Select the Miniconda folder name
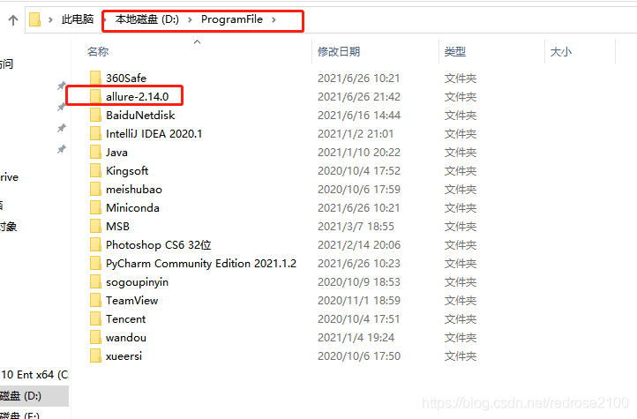Screen dimensions: 637x419 pyautogui.click(x=133, y=208)
